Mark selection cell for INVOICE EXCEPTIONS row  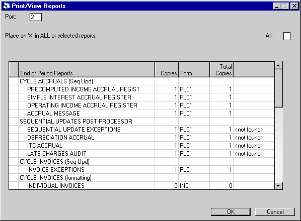pos(14,170)
